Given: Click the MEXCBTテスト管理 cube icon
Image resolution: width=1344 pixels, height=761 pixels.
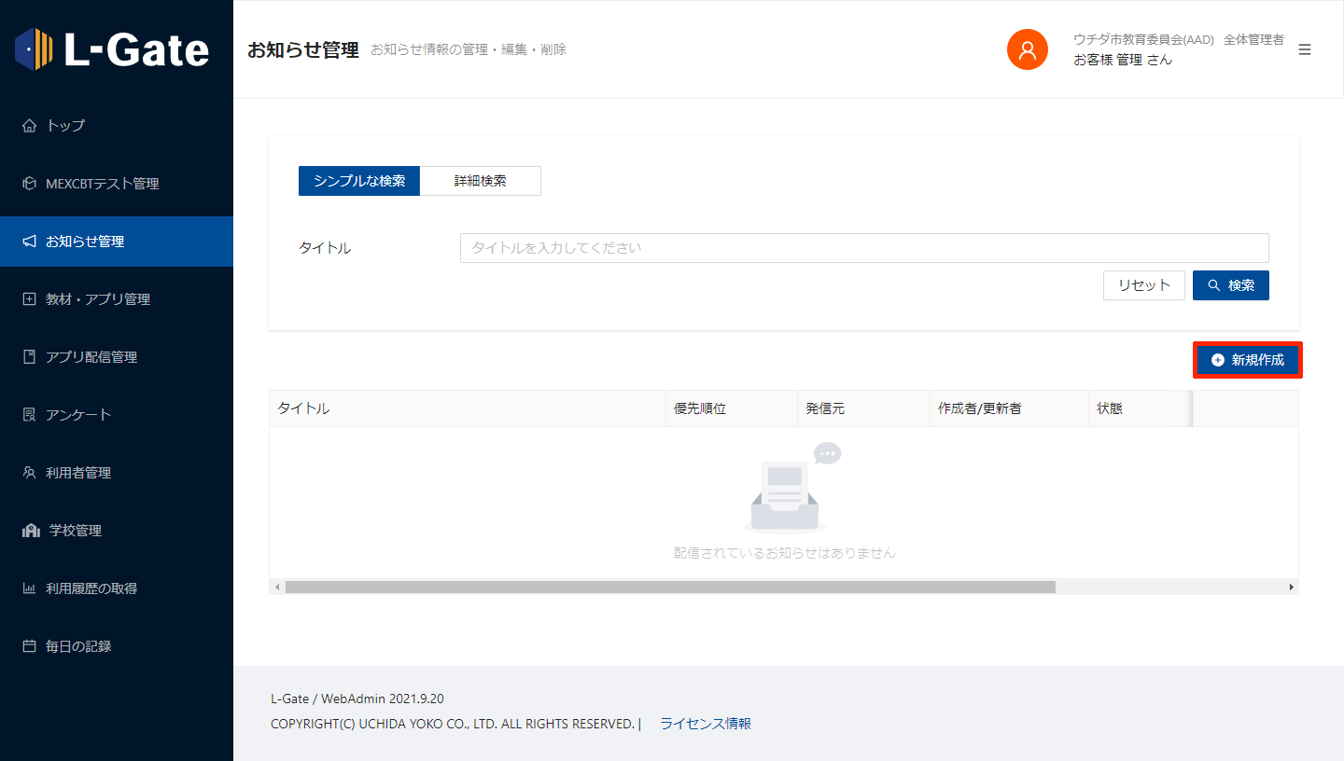Looking at the screenshot, I should click(29, 184).
